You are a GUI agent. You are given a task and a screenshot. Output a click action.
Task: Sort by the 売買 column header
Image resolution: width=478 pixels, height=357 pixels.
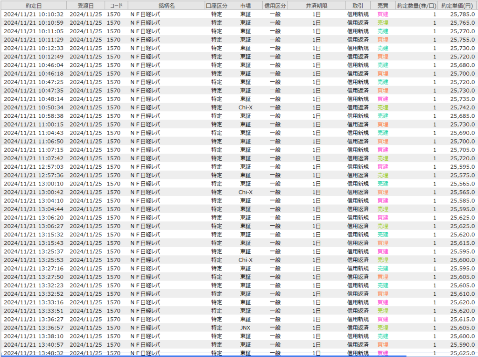(x=382, y=6)
